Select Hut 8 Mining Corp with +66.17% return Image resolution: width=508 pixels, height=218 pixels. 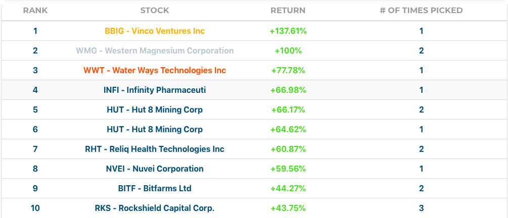click(x=155, y=110)
